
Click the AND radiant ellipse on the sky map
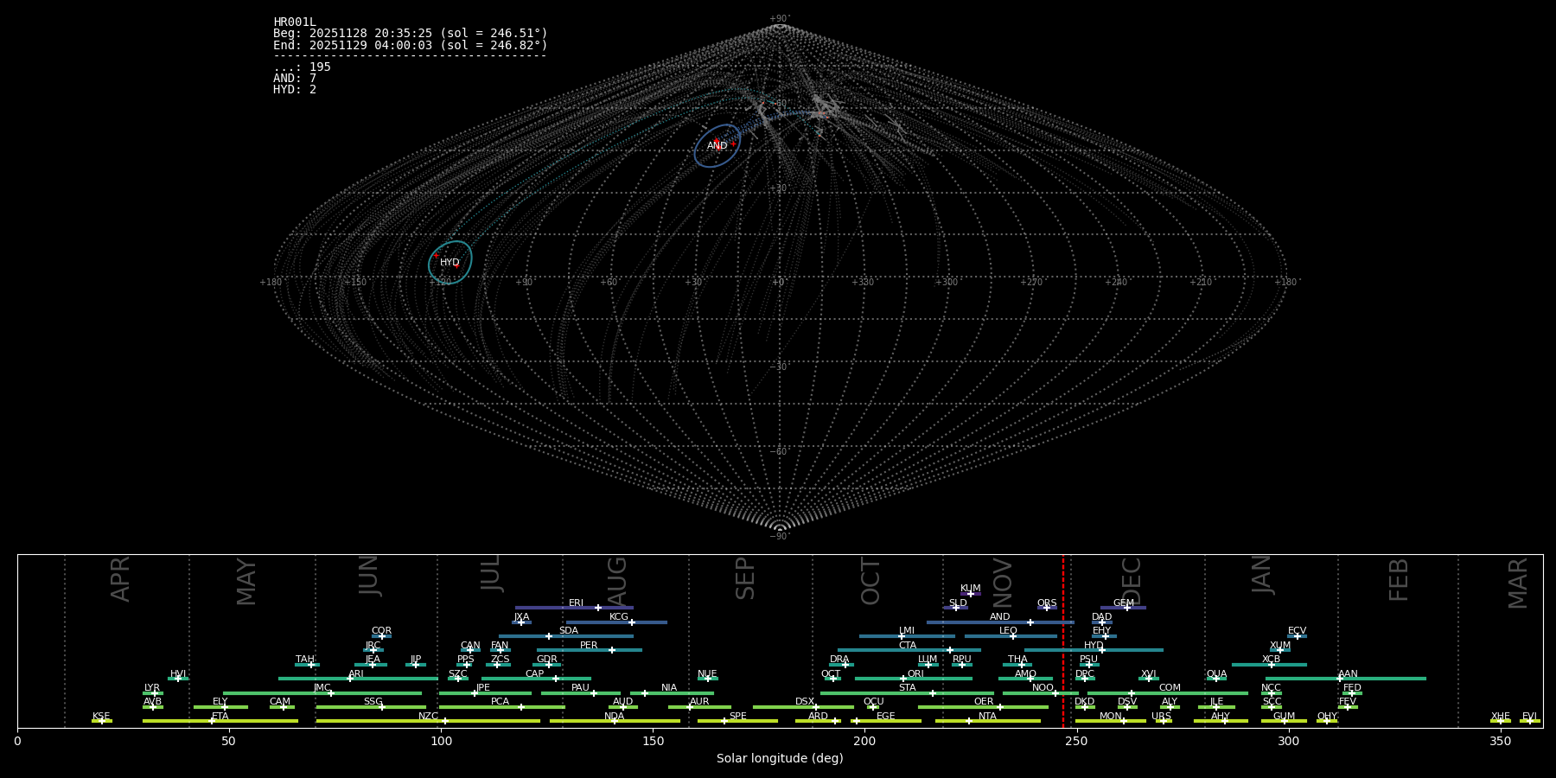click(717, 145)
